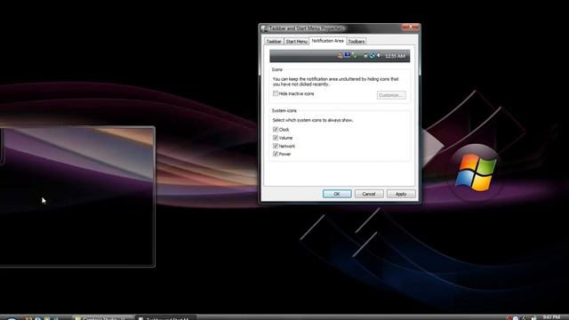Click the dialog title bar icon
The image size is (569, 320).
tap(264, 28)
